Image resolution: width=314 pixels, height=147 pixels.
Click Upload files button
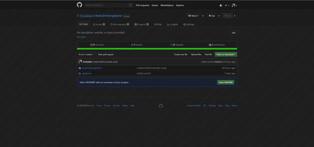pyautogui.click(x=196, y=55)
